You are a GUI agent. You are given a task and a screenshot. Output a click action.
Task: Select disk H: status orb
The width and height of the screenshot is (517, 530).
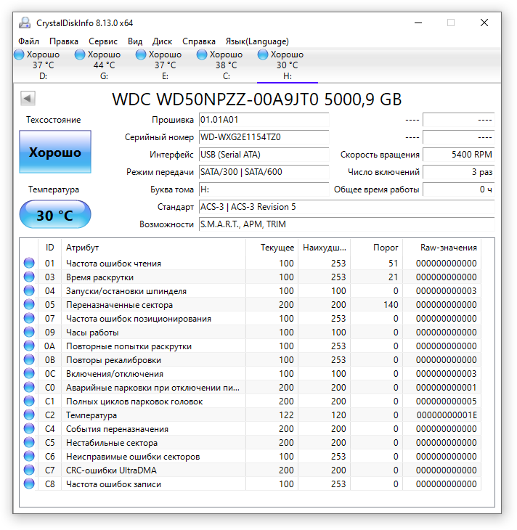(263, 54)
